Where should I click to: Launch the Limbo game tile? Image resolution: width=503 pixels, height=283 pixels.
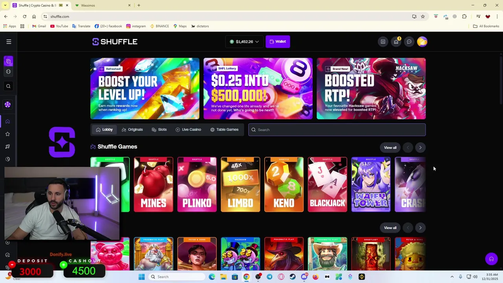pyautogui.click(x=240, y=184)
